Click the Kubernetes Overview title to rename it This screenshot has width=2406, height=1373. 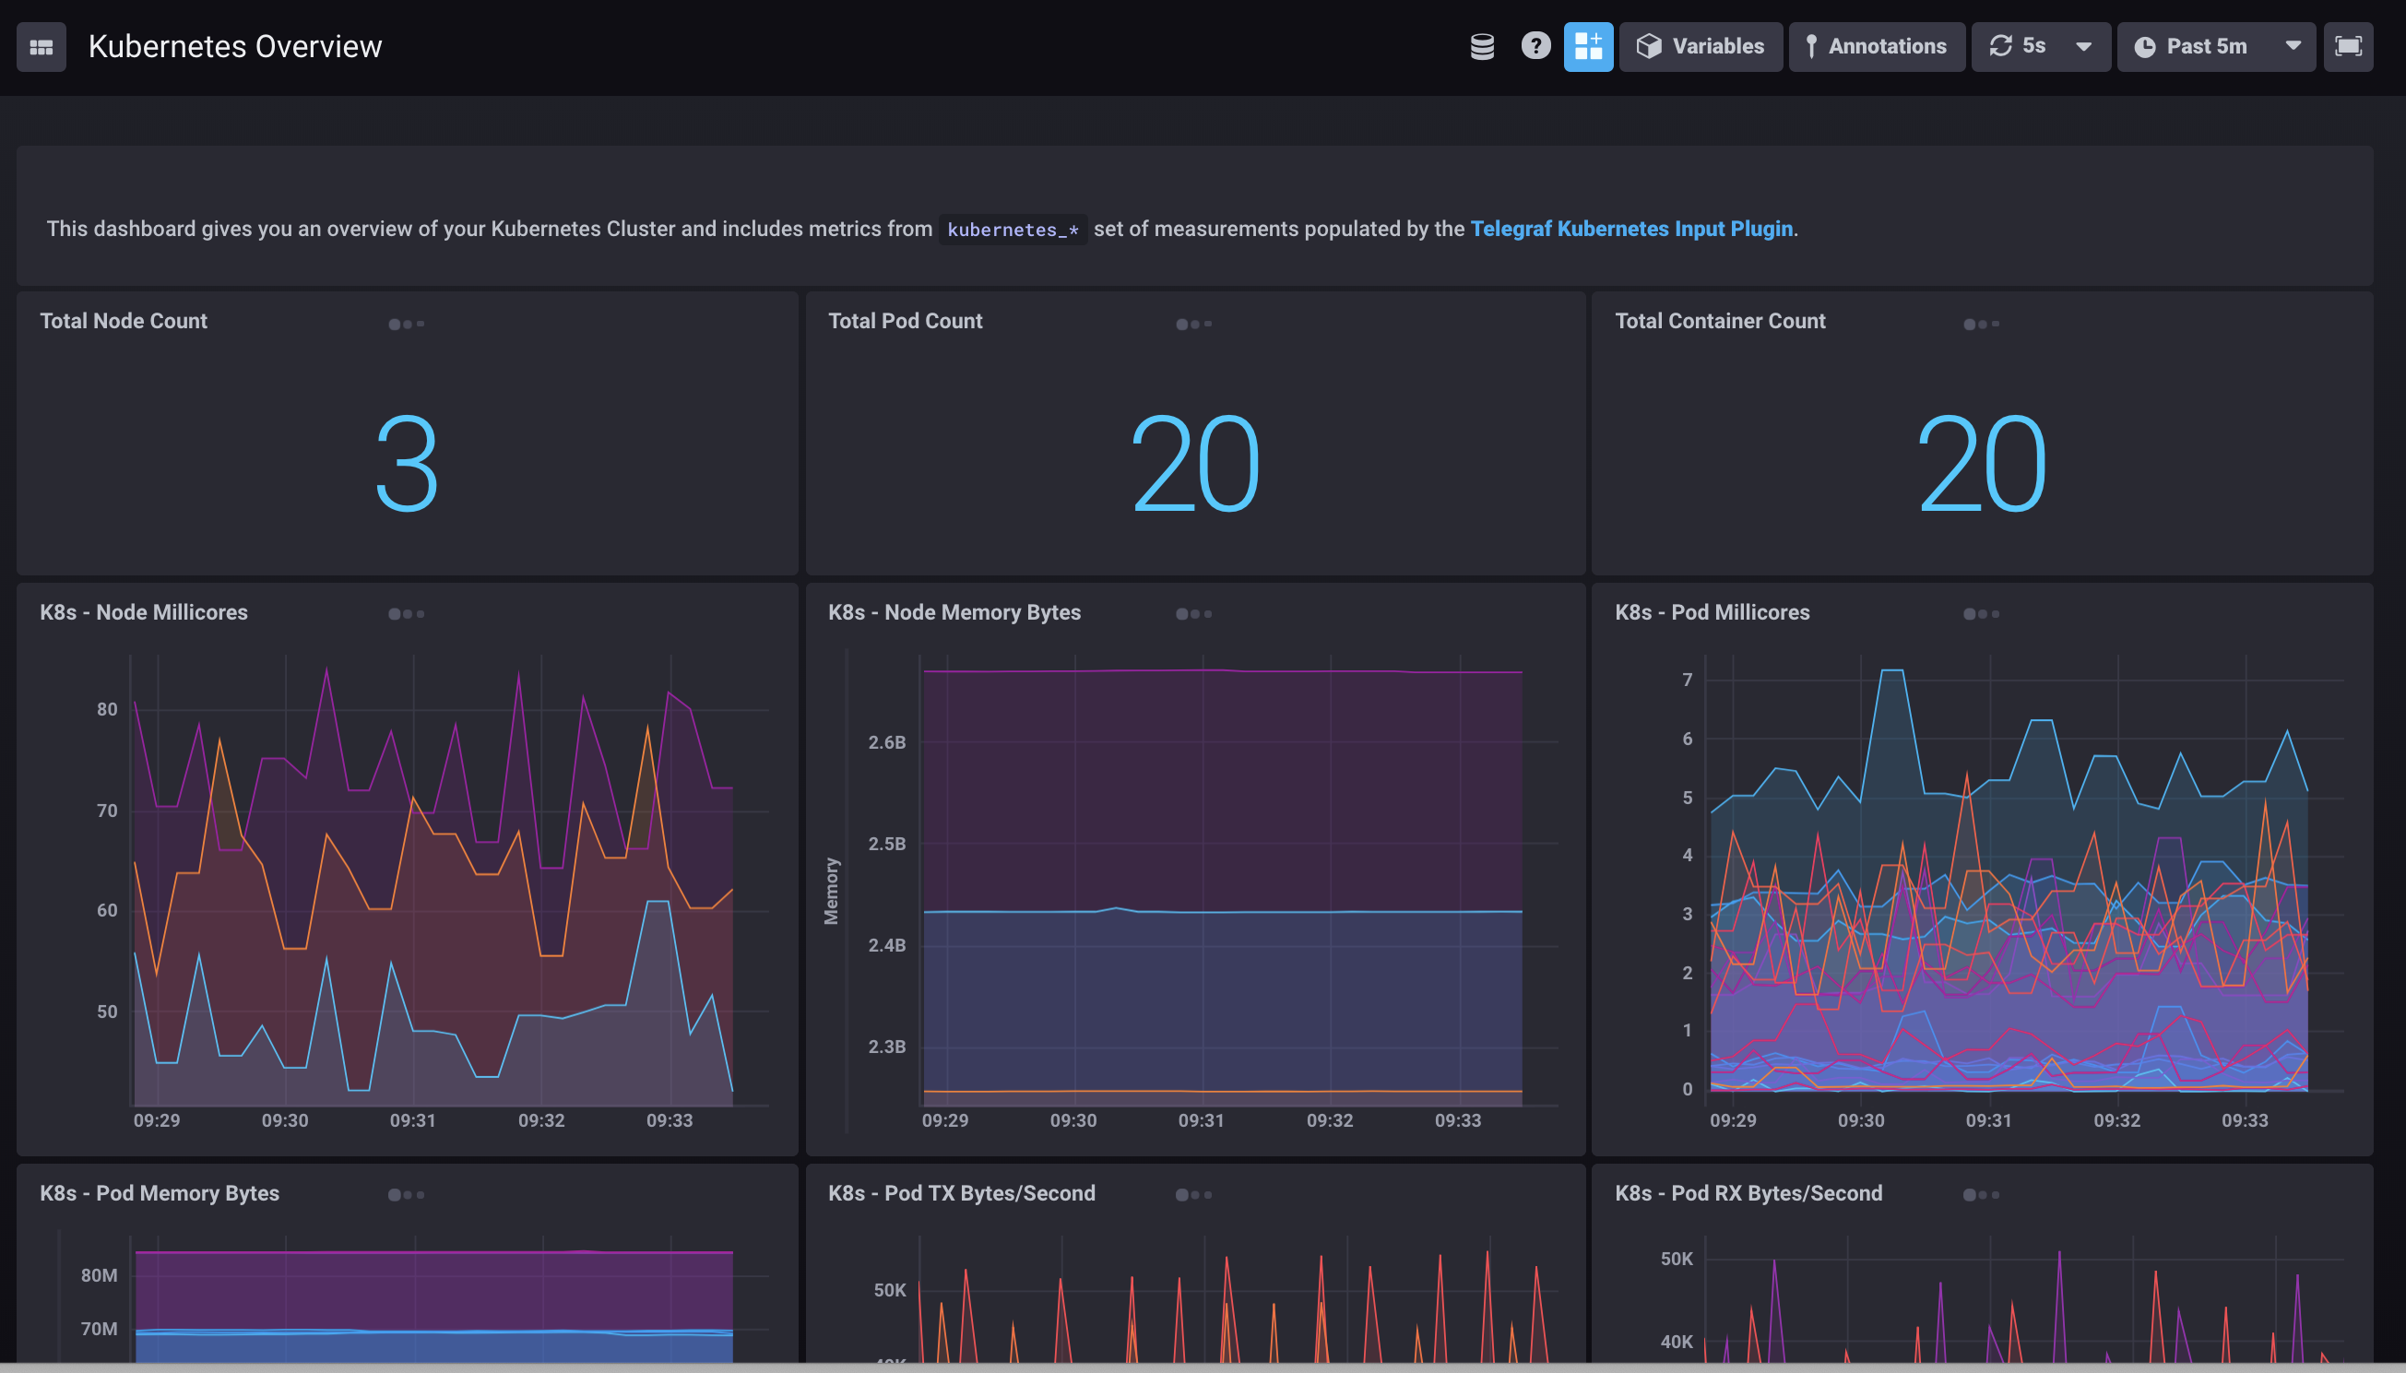pos(235,45)
